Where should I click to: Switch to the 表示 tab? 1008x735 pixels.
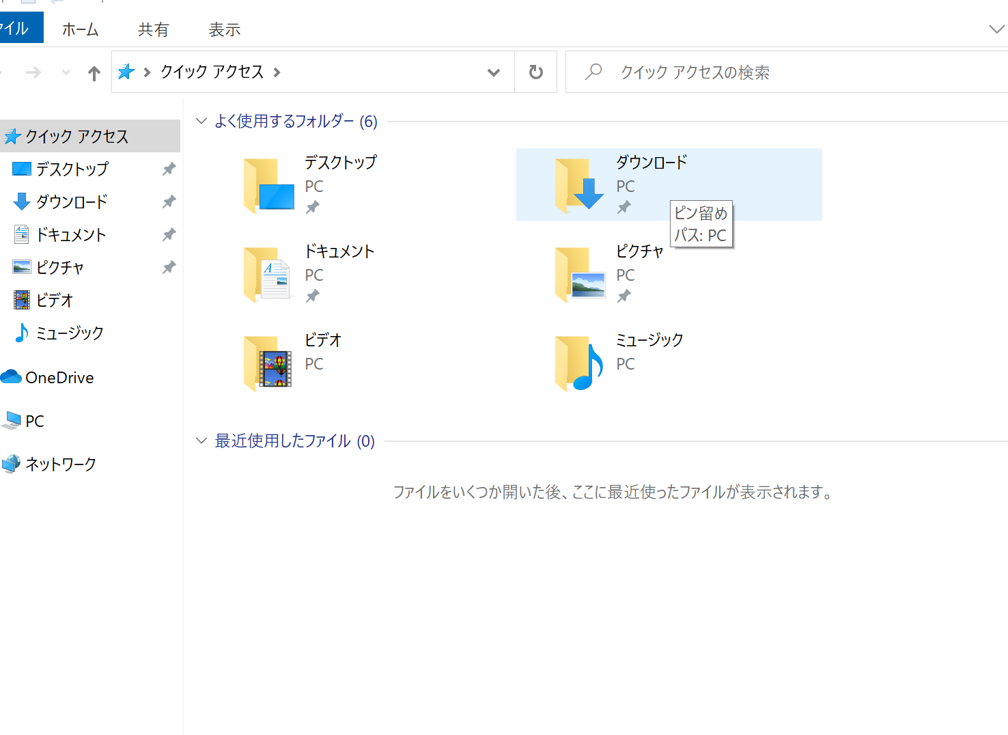(224, 29)
